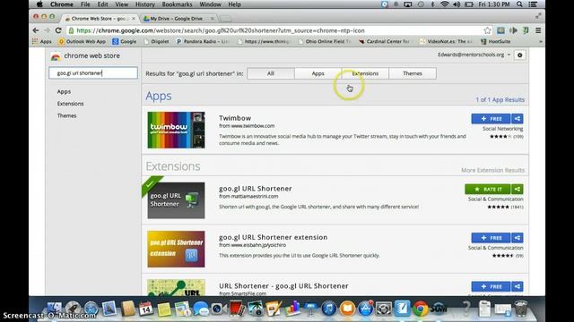Open the Trash in the Dock

tap(521, 309)
